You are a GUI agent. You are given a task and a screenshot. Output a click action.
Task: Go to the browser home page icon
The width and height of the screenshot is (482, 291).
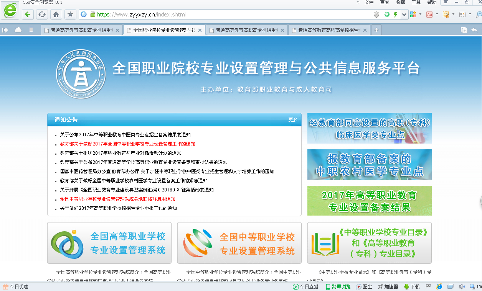pos(56,15)
